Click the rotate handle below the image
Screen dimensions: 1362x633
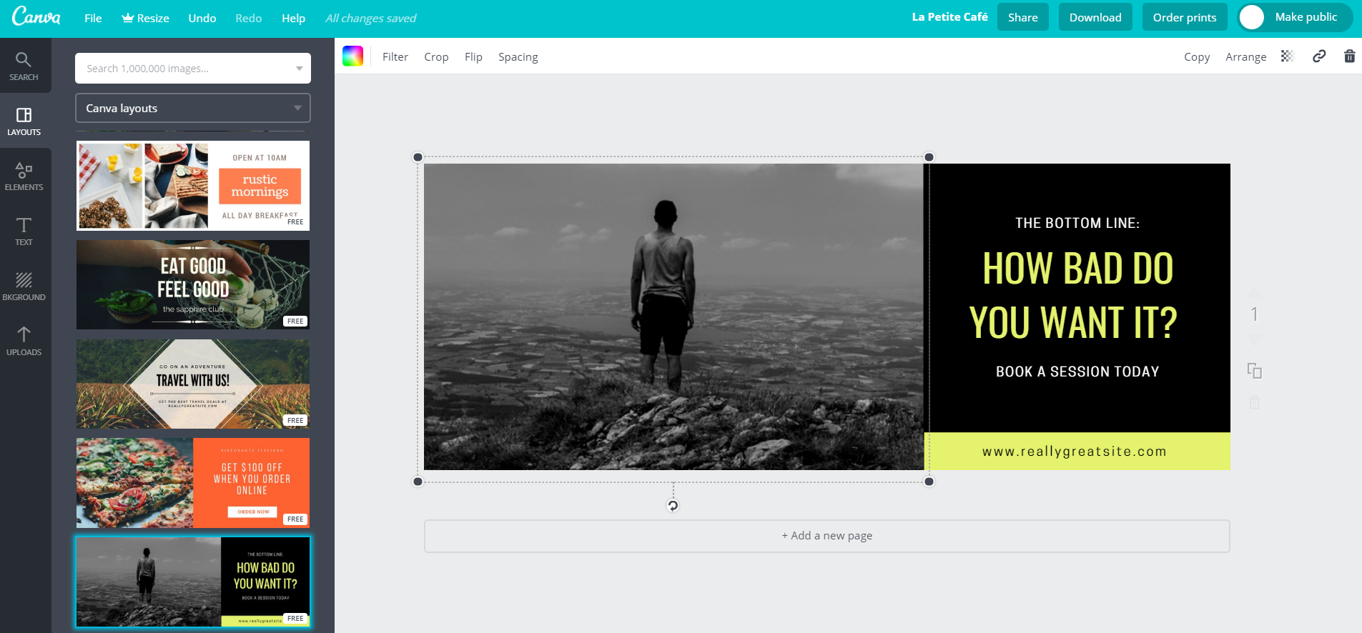tap(673, 506)
